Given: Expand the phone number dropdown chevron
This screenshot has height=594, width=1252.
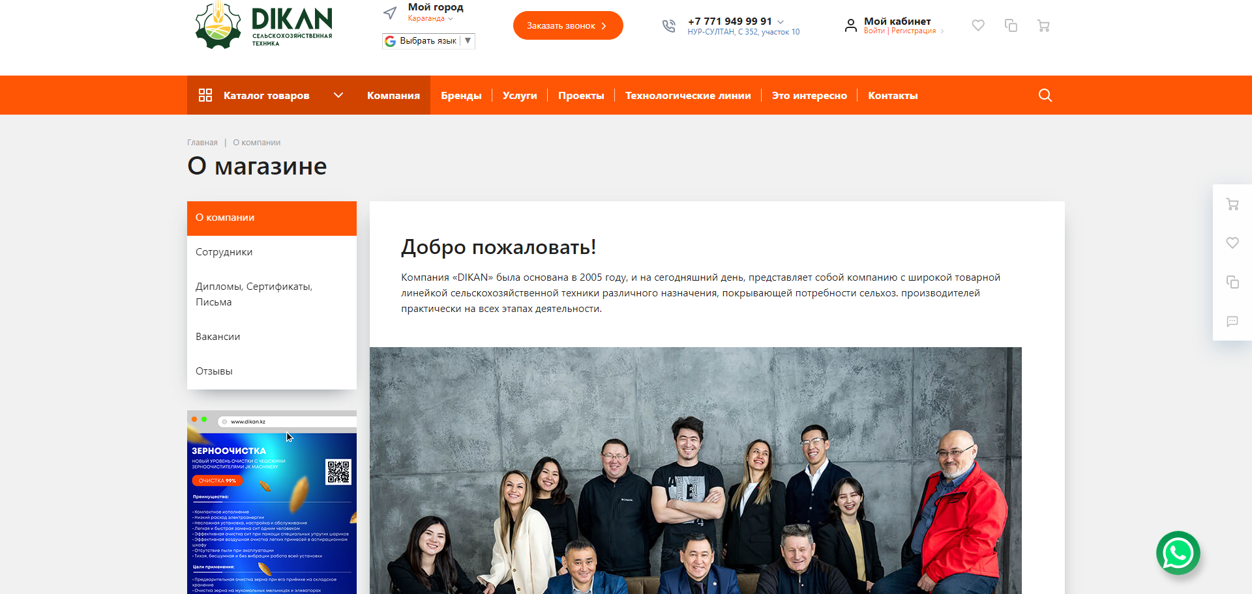Looking at the screenshot, I should [781, 22].
